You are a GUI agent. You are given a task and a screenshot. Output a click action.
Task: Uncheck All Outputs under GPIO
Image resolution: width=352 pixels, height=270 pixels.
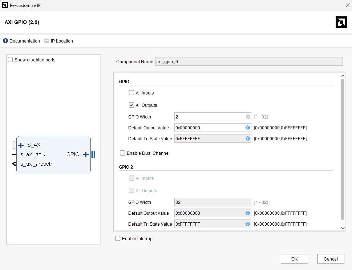coord(132,105)
